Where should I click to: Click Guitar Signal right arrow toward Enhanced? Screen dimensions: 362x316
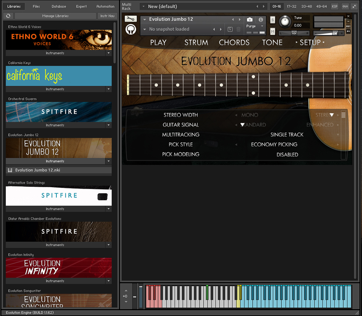pos(338,125)
